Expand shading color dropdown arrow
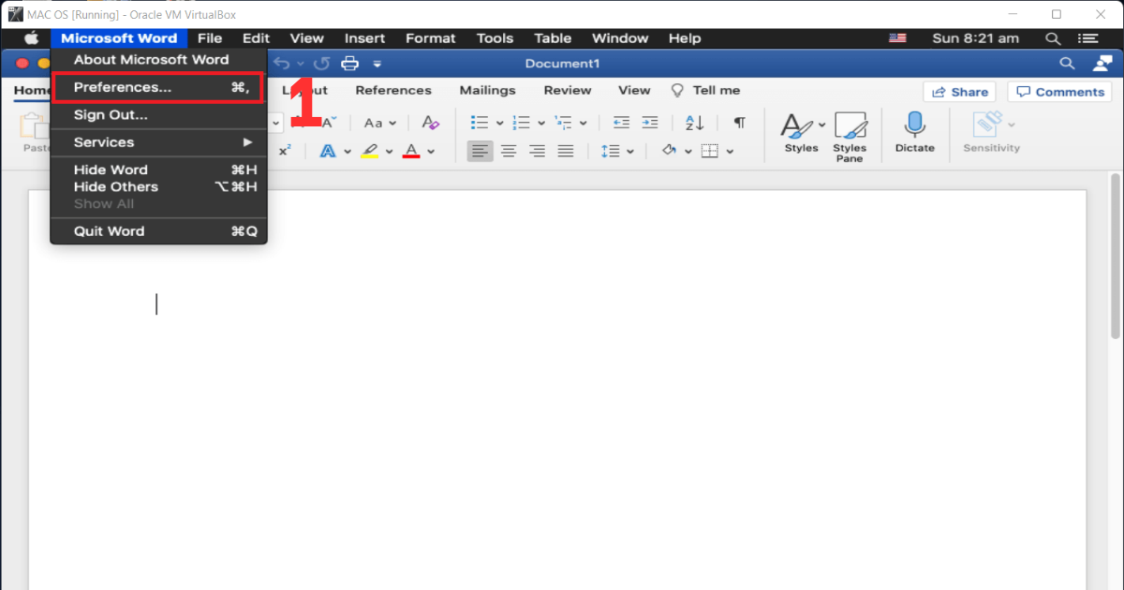1124x590 pixels. click(688, 152)
